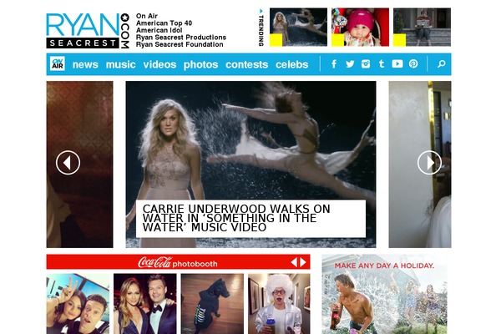Image resolution: width=501 pixels, height=334 pixels.
Task: Follow the American Idol link
Action: tap(159, 30)
